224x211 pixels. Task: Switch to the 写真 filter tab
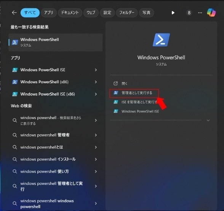146,13
